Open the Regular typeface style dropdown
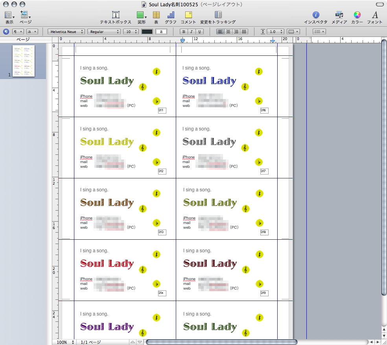This screenshot has width=387, height=345. tap(104, 31)
